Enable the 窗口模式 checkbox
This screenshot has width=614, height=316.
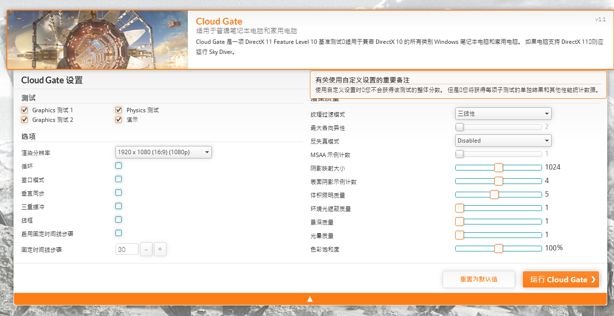point(118,179)
